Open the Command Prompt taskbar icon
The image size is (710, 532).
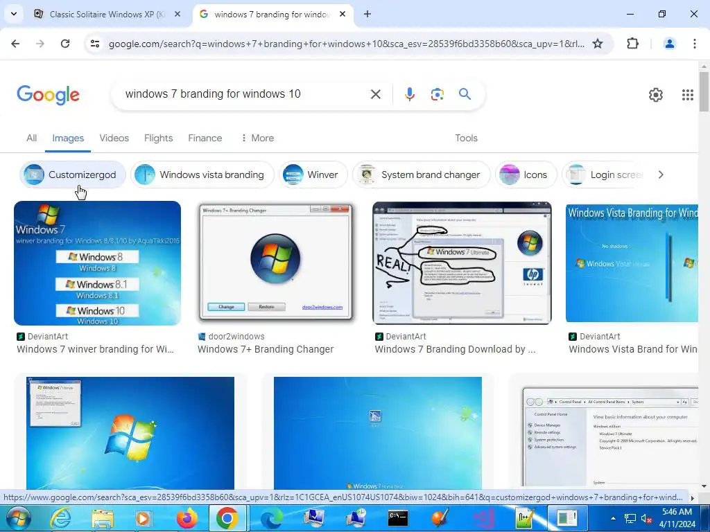pos(398,518)
